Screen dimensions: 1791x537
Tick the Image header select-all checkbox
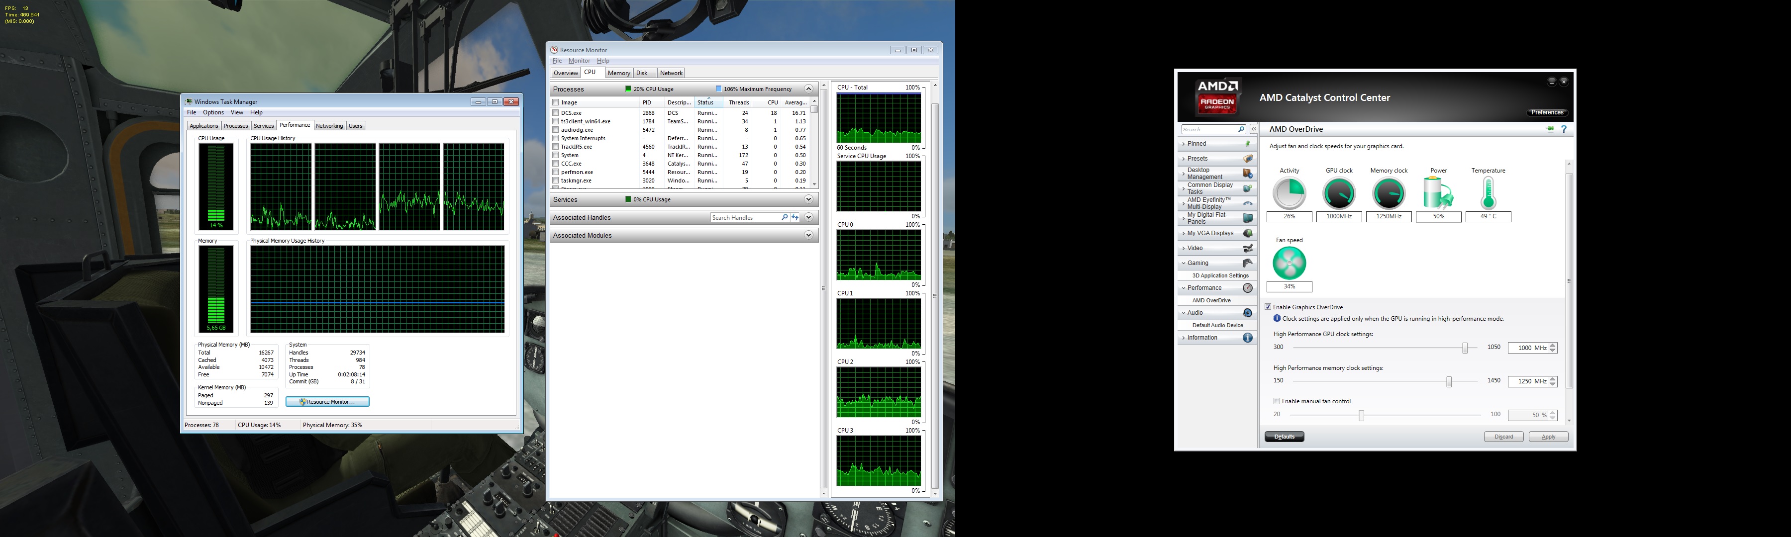click(556, 102)
